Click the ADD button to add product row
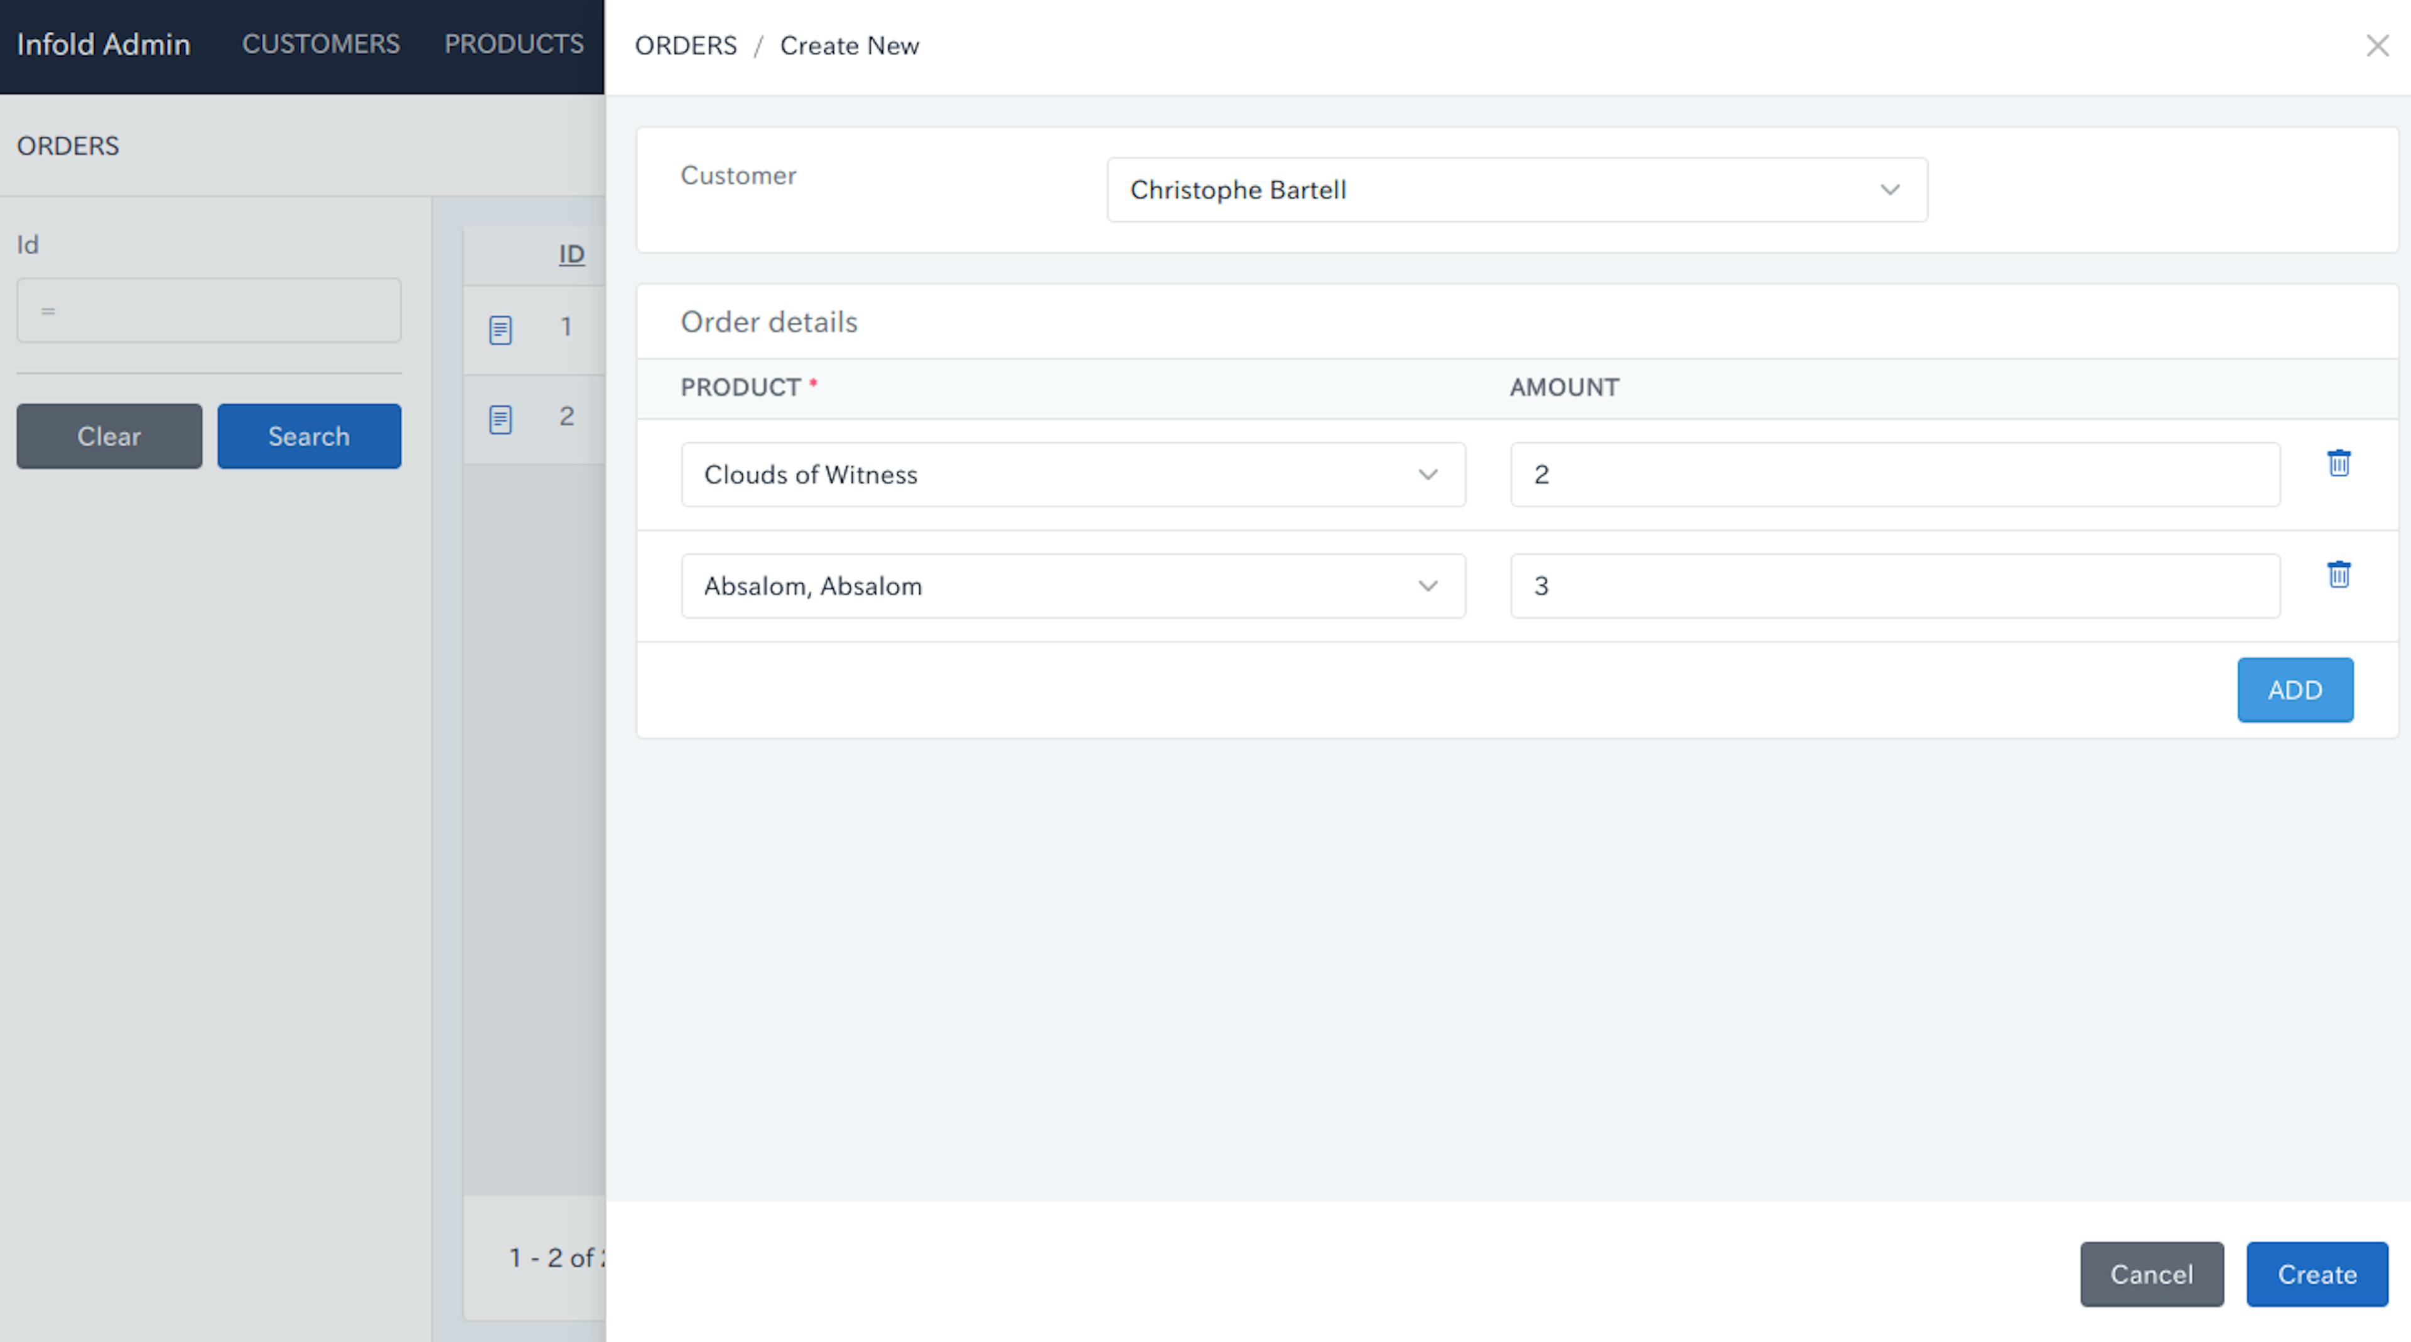Screen dimensions: 2411x1342 [x=2295, y=689]
